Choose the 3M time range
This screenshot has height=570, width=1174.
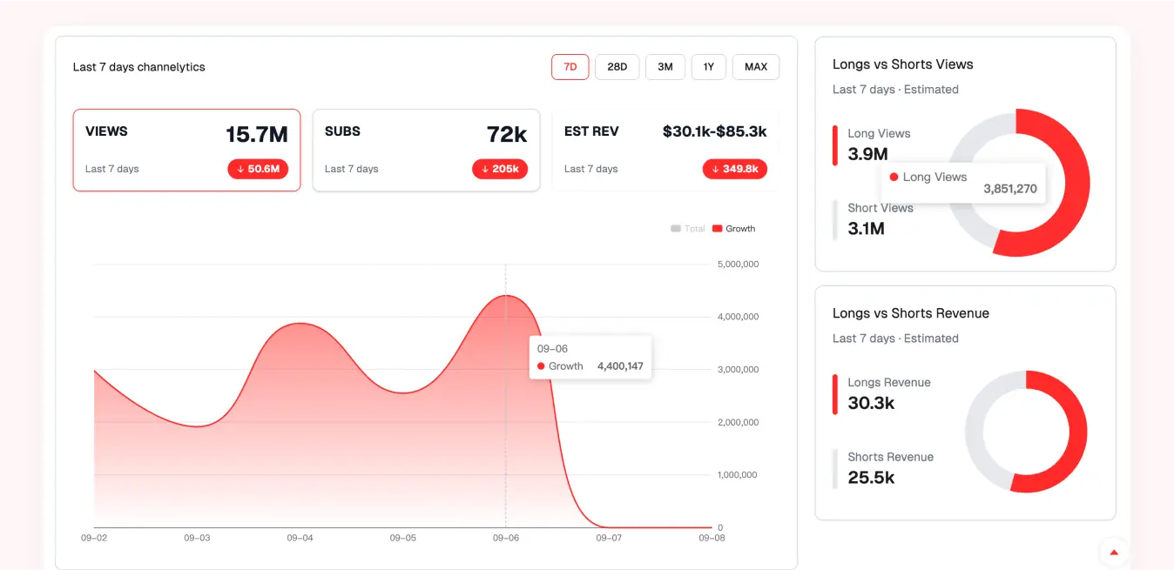coord(665,67)
